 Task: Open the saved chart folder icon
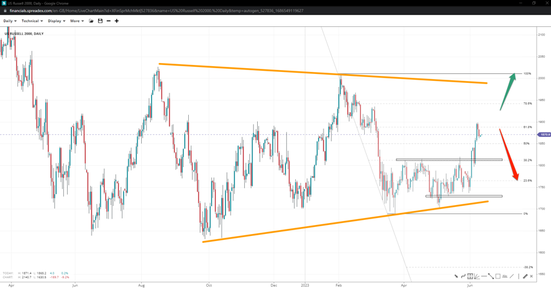92,21
